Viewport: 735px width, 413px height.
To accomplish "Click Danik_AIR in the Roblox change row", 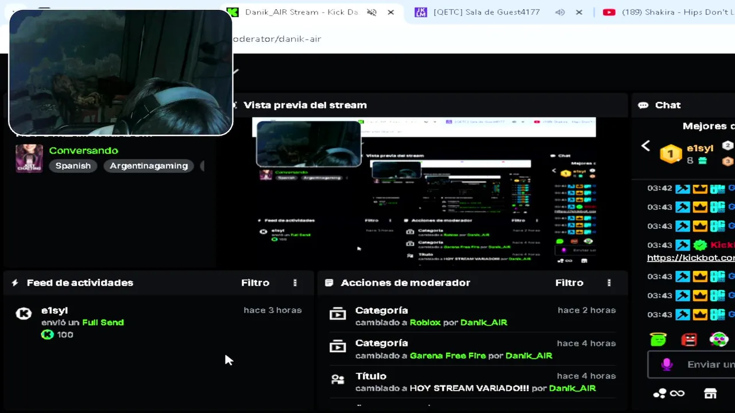I will click(x=483, y=322).
